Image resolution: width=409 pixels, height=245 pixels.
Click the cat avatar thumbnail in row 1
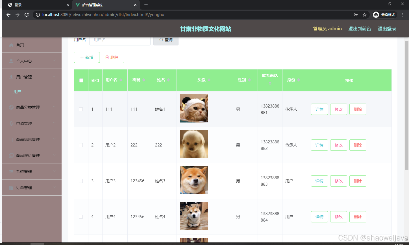click(194, 108)
